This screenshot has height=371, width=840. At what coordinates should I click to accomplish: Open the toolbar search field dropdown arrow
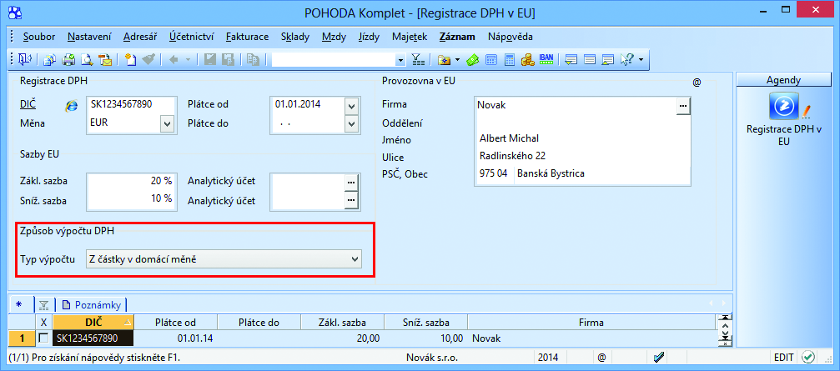pyautogui.click(x=400, y=60)
